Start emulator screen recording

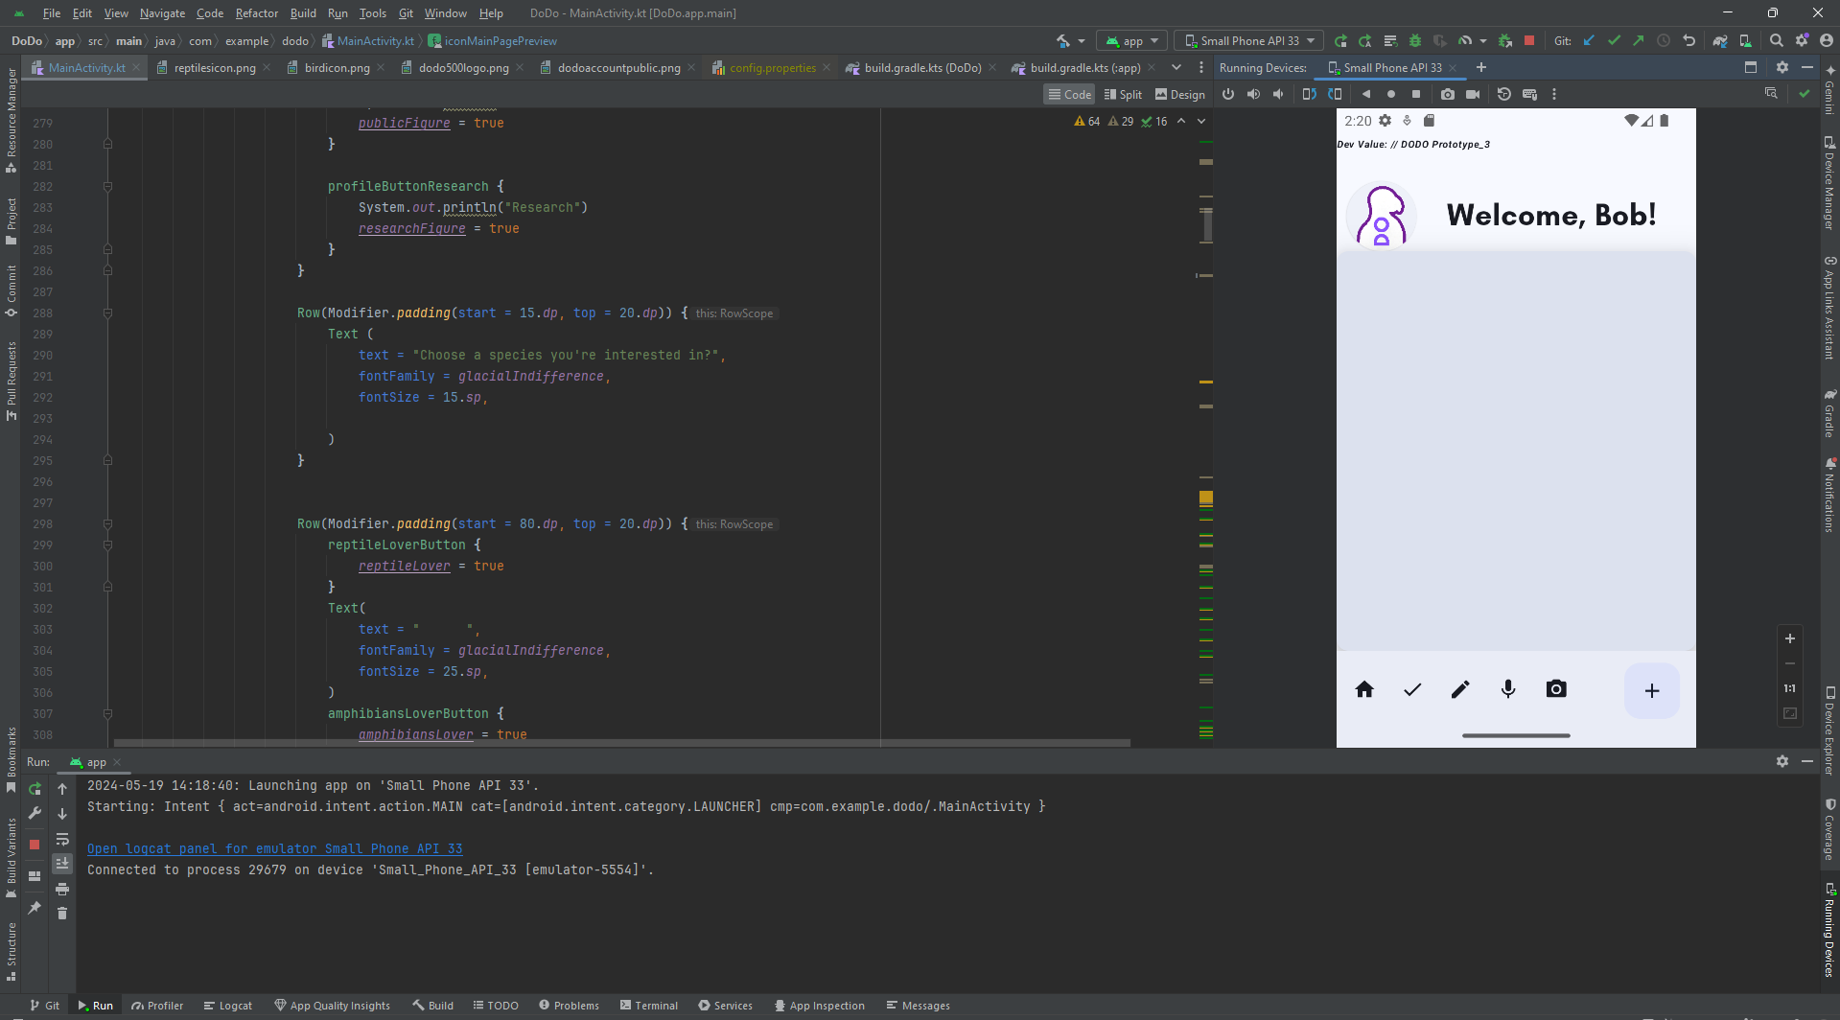[x=1473, y=94]
